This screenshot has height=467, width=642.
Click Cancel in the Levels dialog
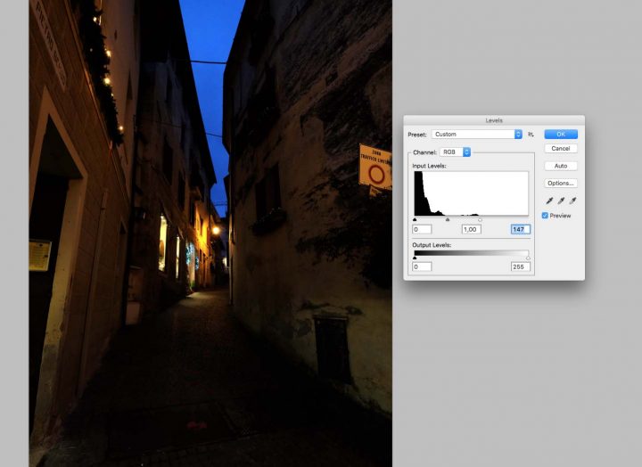(561, 148)
